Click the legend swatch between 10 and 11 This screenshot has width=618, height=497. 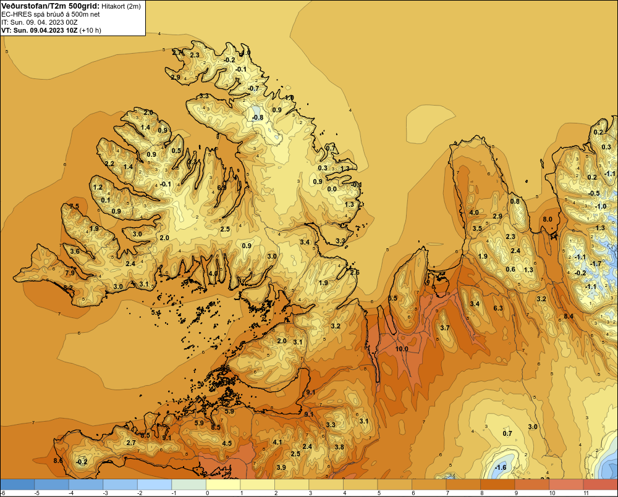(x=566, y=485)
